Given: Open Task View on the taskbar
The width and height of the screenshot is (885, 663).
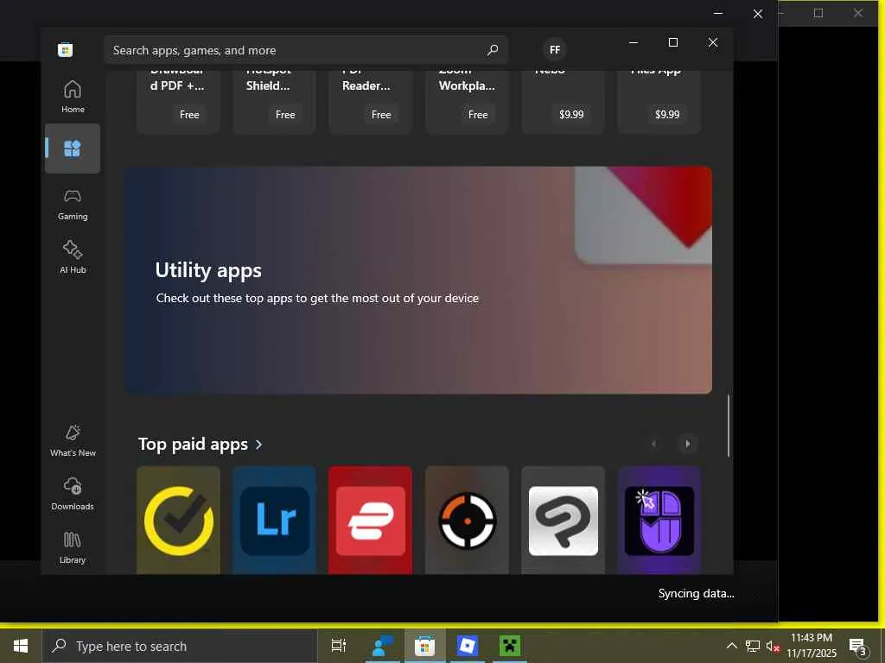Looking at the screenshot, I should click(339, 646).
